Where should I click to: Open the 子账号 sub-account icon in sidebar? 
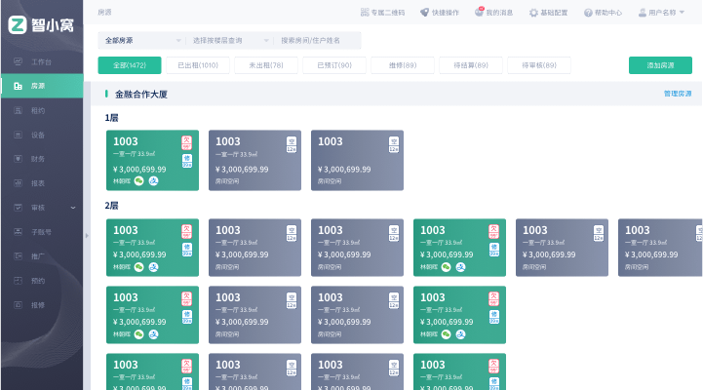pyautogui.click(x=18, y=232)
